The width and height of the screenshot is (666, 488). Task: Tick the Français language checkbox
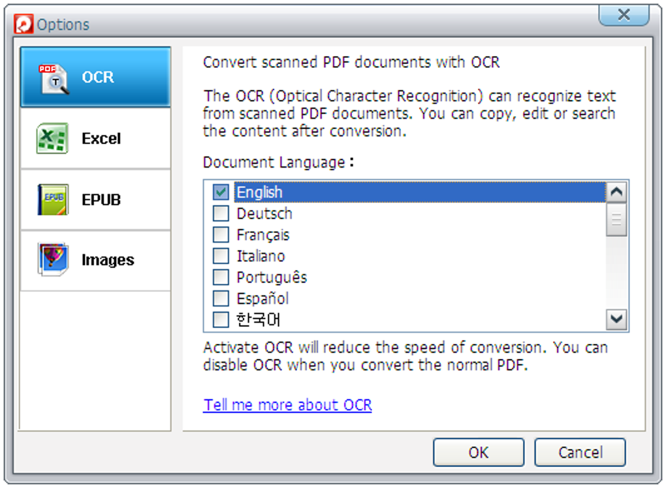[x=221, y=235]
